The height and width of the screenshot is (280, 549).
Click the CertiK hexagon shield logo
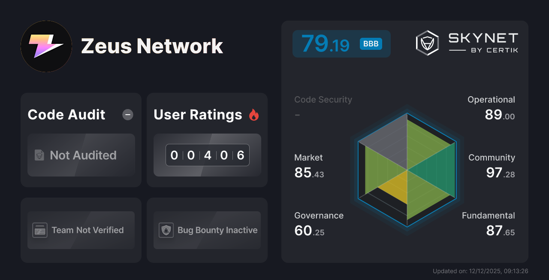427,42
